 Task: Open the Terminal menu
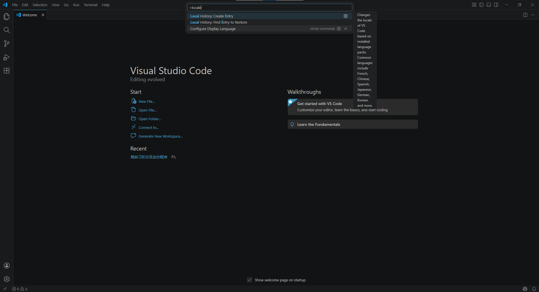90,5
